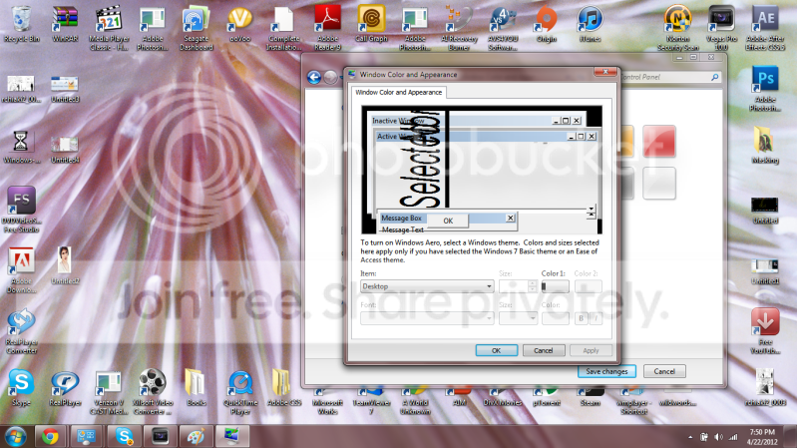This screenshot has height=448, width=797.
Task: Open the Recycle Bin desktop icon
Action: [21, 24]
